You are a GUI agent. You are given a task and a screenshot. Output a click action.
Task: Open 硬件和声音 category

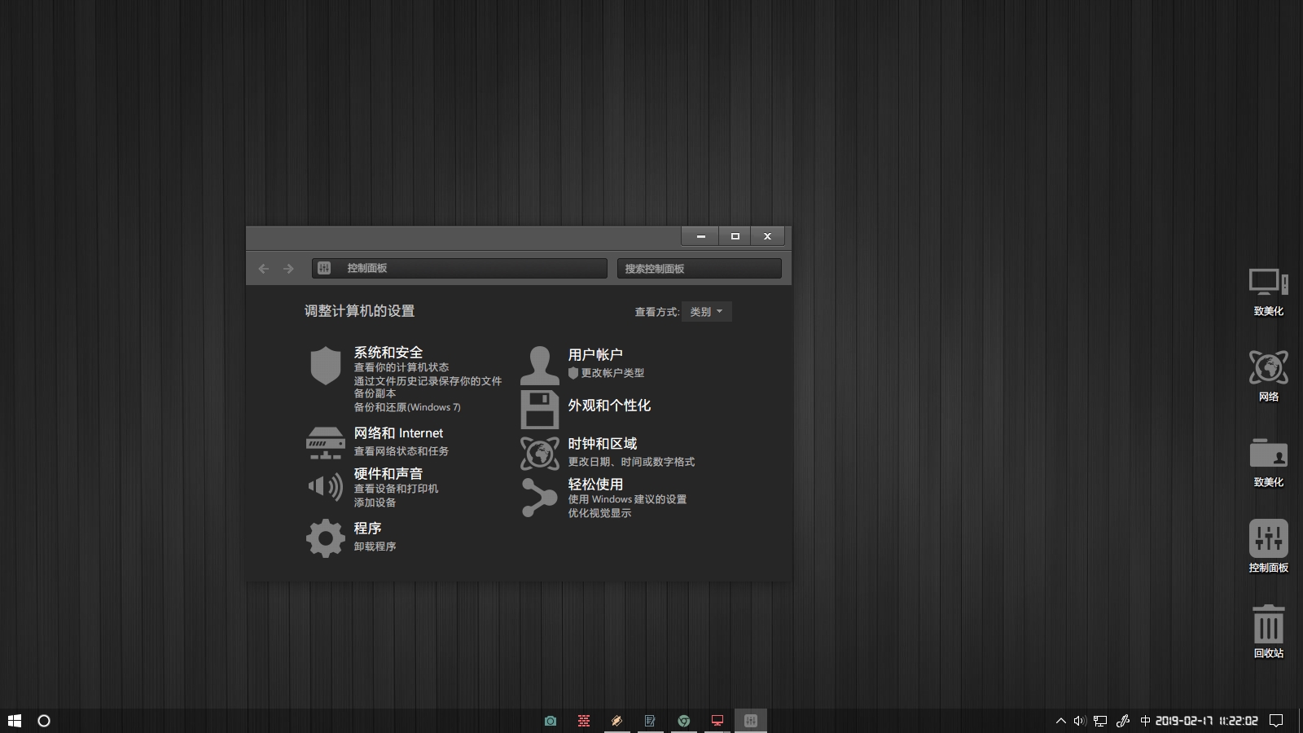(388, 473)
